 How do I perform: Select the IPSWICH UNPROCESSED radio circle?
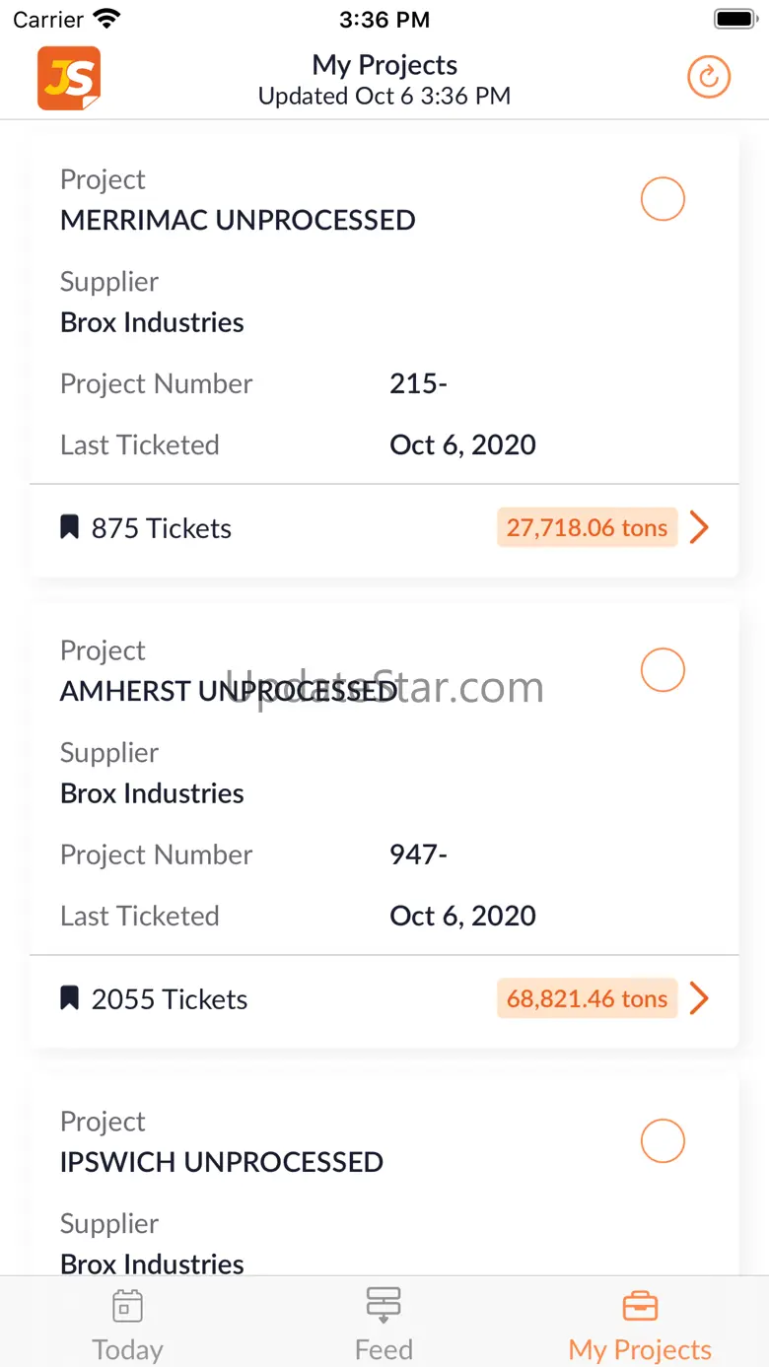[x=663, y=1141]
